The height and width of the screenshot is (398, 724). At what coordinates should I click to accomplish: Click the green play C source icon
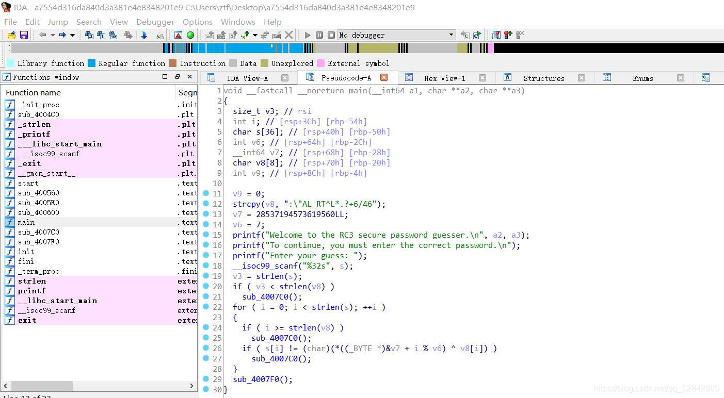pyautogui.click(x=477, y=35)
